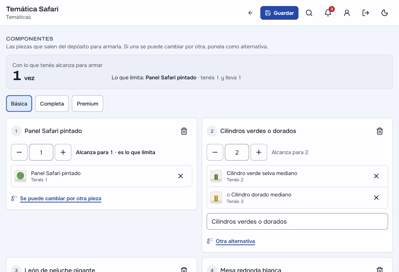Click the Panel Safari pintado thumbnail

[20, 176]
